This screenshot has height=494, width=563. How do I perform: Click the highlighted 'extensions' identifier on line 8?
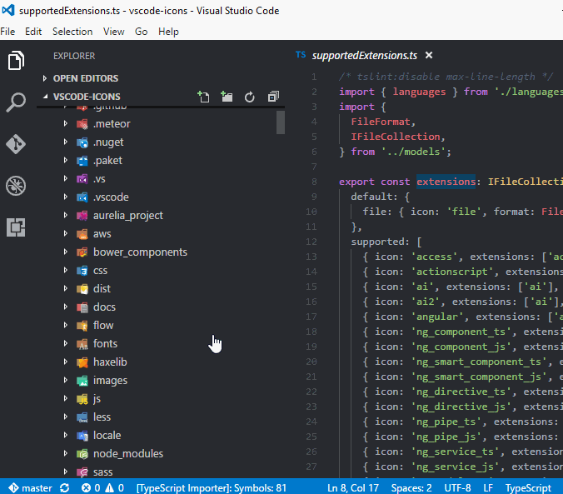(x=446, y=182)
